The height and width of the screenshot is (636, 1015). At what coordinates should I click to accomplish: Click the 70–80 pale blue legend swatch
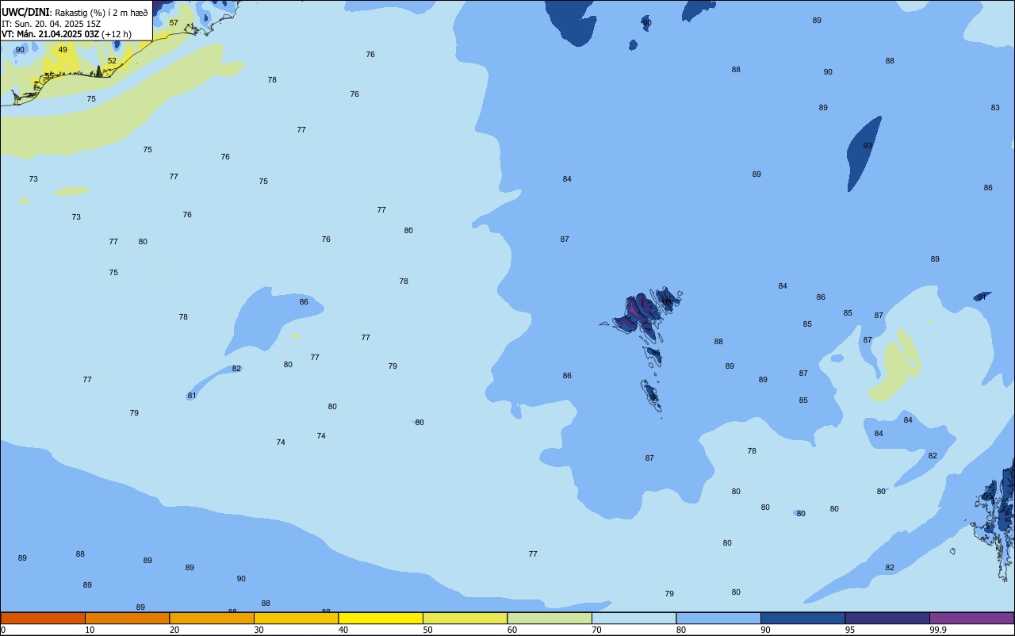pos(634,618)
